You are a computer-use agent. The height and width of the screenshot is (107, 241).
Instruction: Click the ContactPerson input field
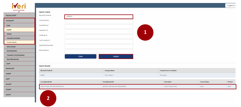pos(99,26)
